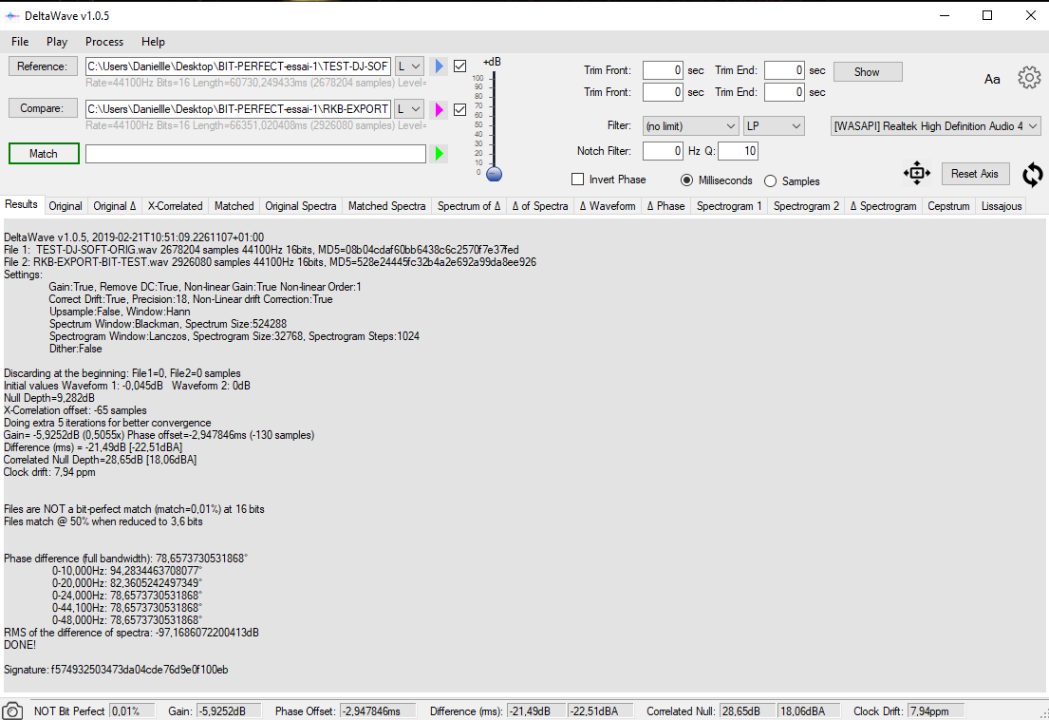Screen dimensions: 1049x720
Task: Open the Original Spectra tab
Action: 301,206
